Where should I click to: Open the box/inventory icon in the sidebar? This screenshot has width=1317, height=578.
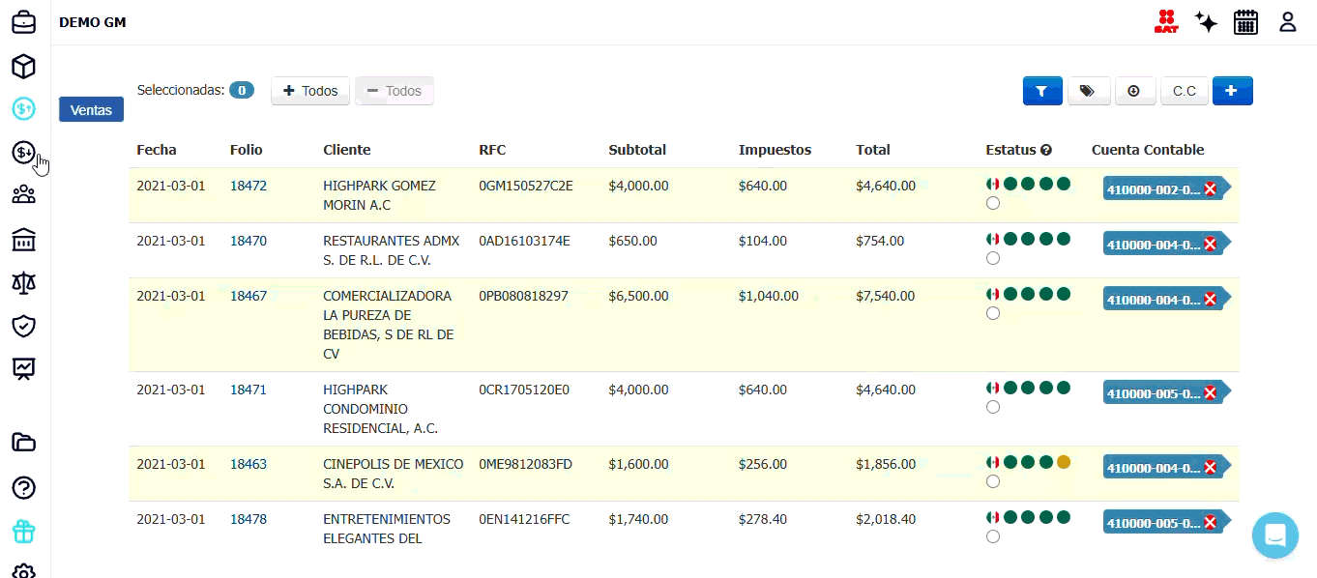coord(23,66)
